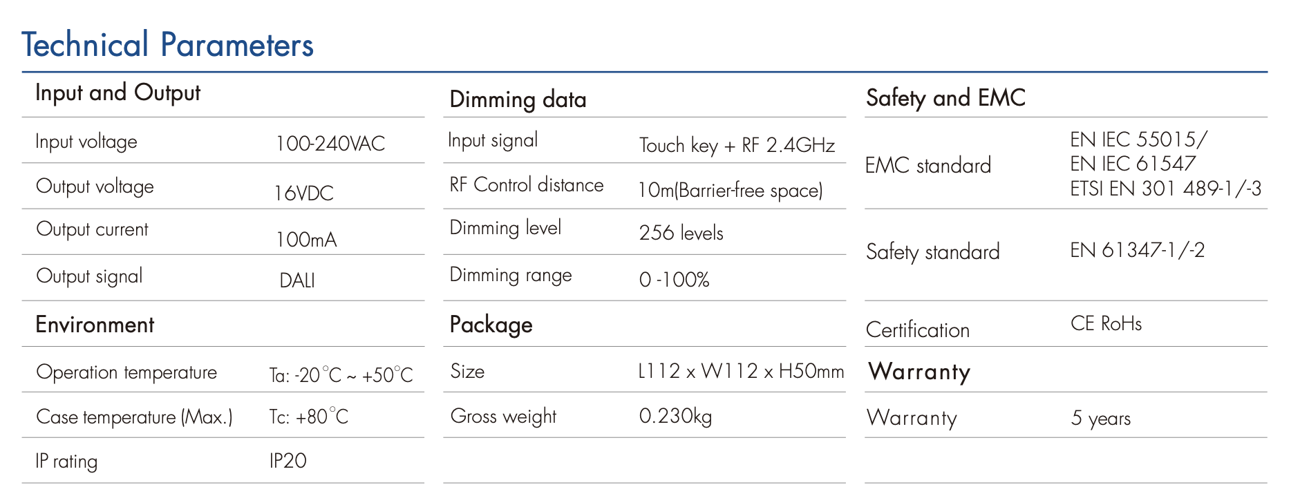1309x496 pixels.
Task: Select the 16VDC output voltage value
Action: point(303,193)
